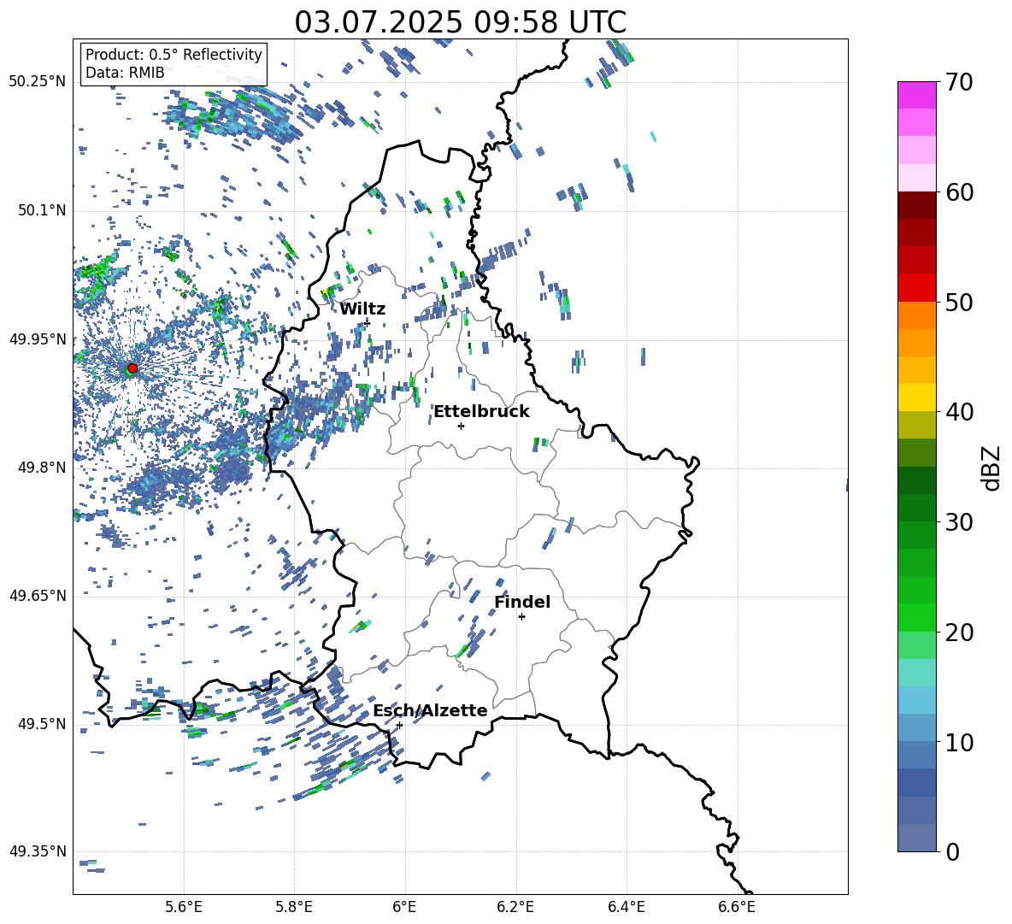Click the title 03.07.2025 09:58 UTC
1012x924 pixels.
pyautogui.click(x=460, y=22)
